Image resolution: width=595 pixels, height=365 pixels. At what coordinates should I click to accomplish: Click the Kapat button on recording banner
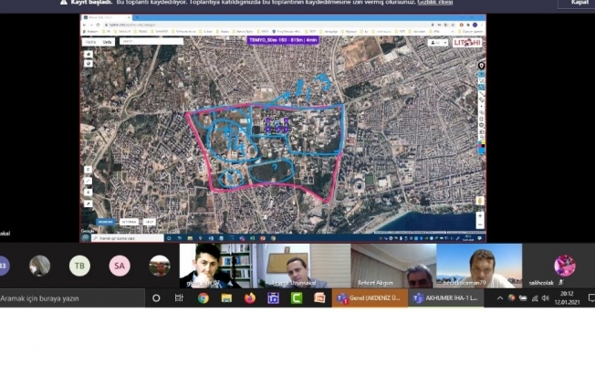[579, 4]
